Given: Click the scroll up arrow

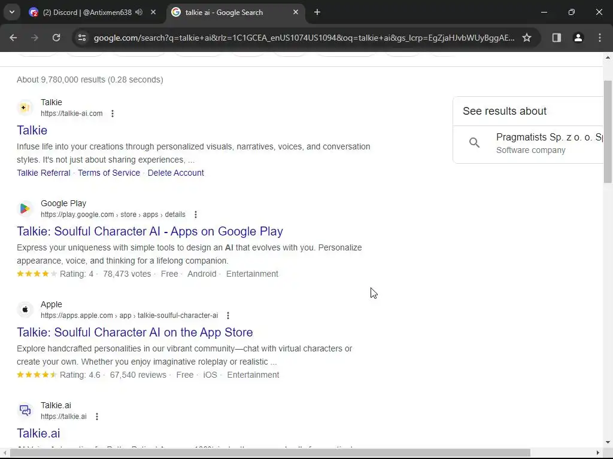Looking at the screenshot, I should 608,57.
